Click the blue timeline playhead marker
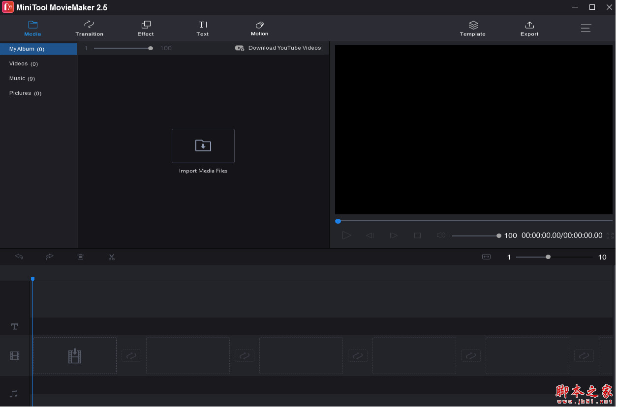The width and height of the screenshot is (618, 407). (x=32, y=279)
